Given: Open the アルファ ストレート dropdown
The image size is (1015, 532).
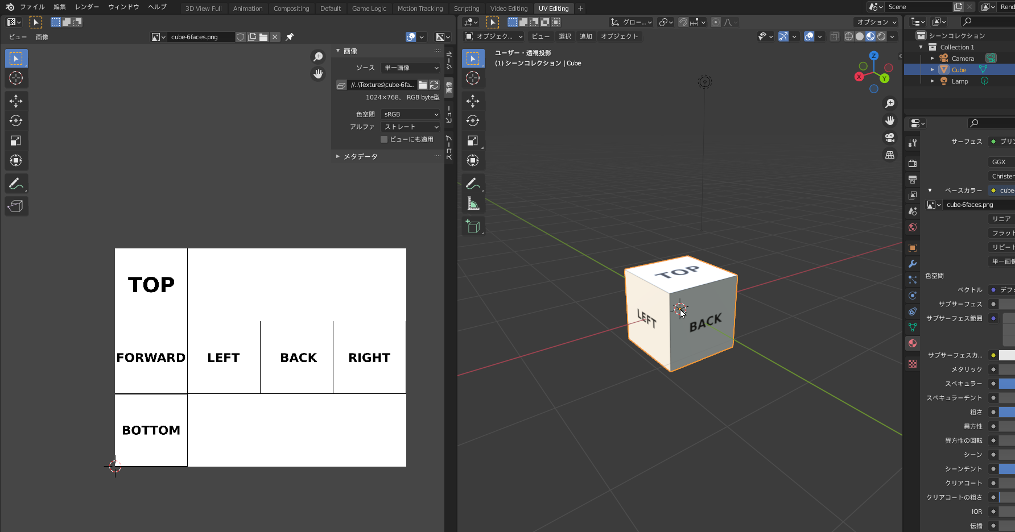Looking at the screenshot, I should 410,127.
